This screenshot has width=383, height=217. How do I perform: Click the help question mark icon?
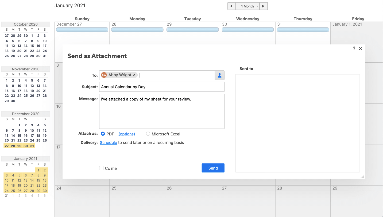[x=354, y=49]
